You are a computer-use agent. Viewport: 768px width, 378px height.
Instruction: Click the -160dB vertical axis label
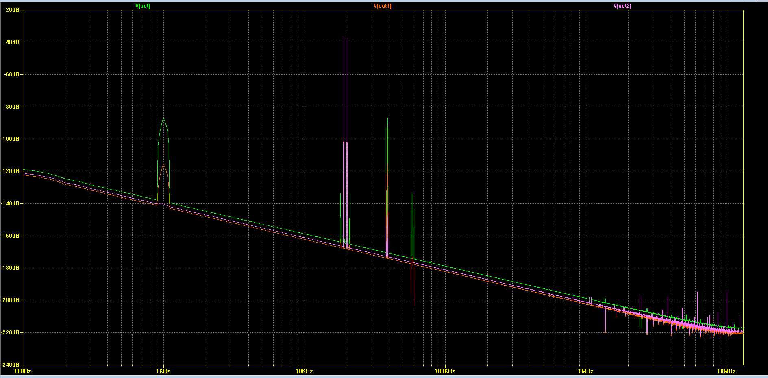(x=10, y=236)
